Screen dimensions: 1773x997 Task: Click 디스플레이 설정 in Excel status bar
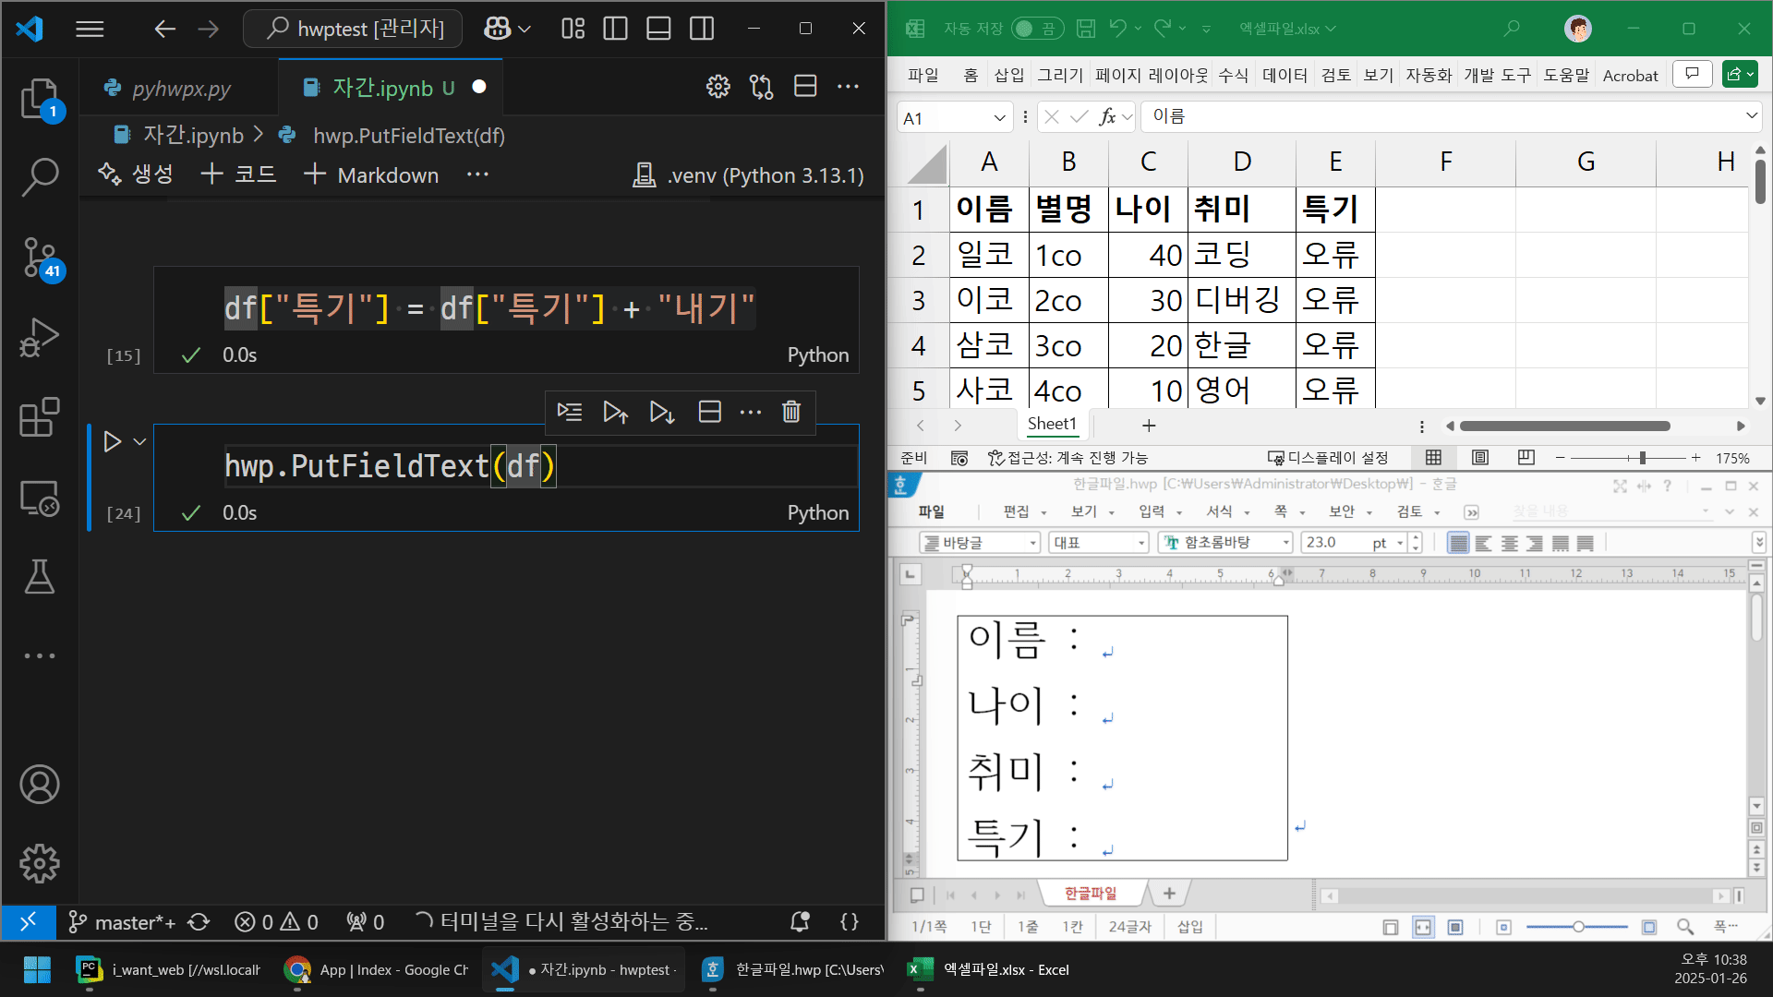1328,458
